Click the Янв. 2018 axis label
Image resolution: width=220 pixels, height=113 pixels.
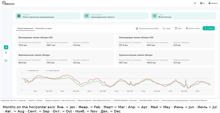pyautogui.click(x=49, y=91)
